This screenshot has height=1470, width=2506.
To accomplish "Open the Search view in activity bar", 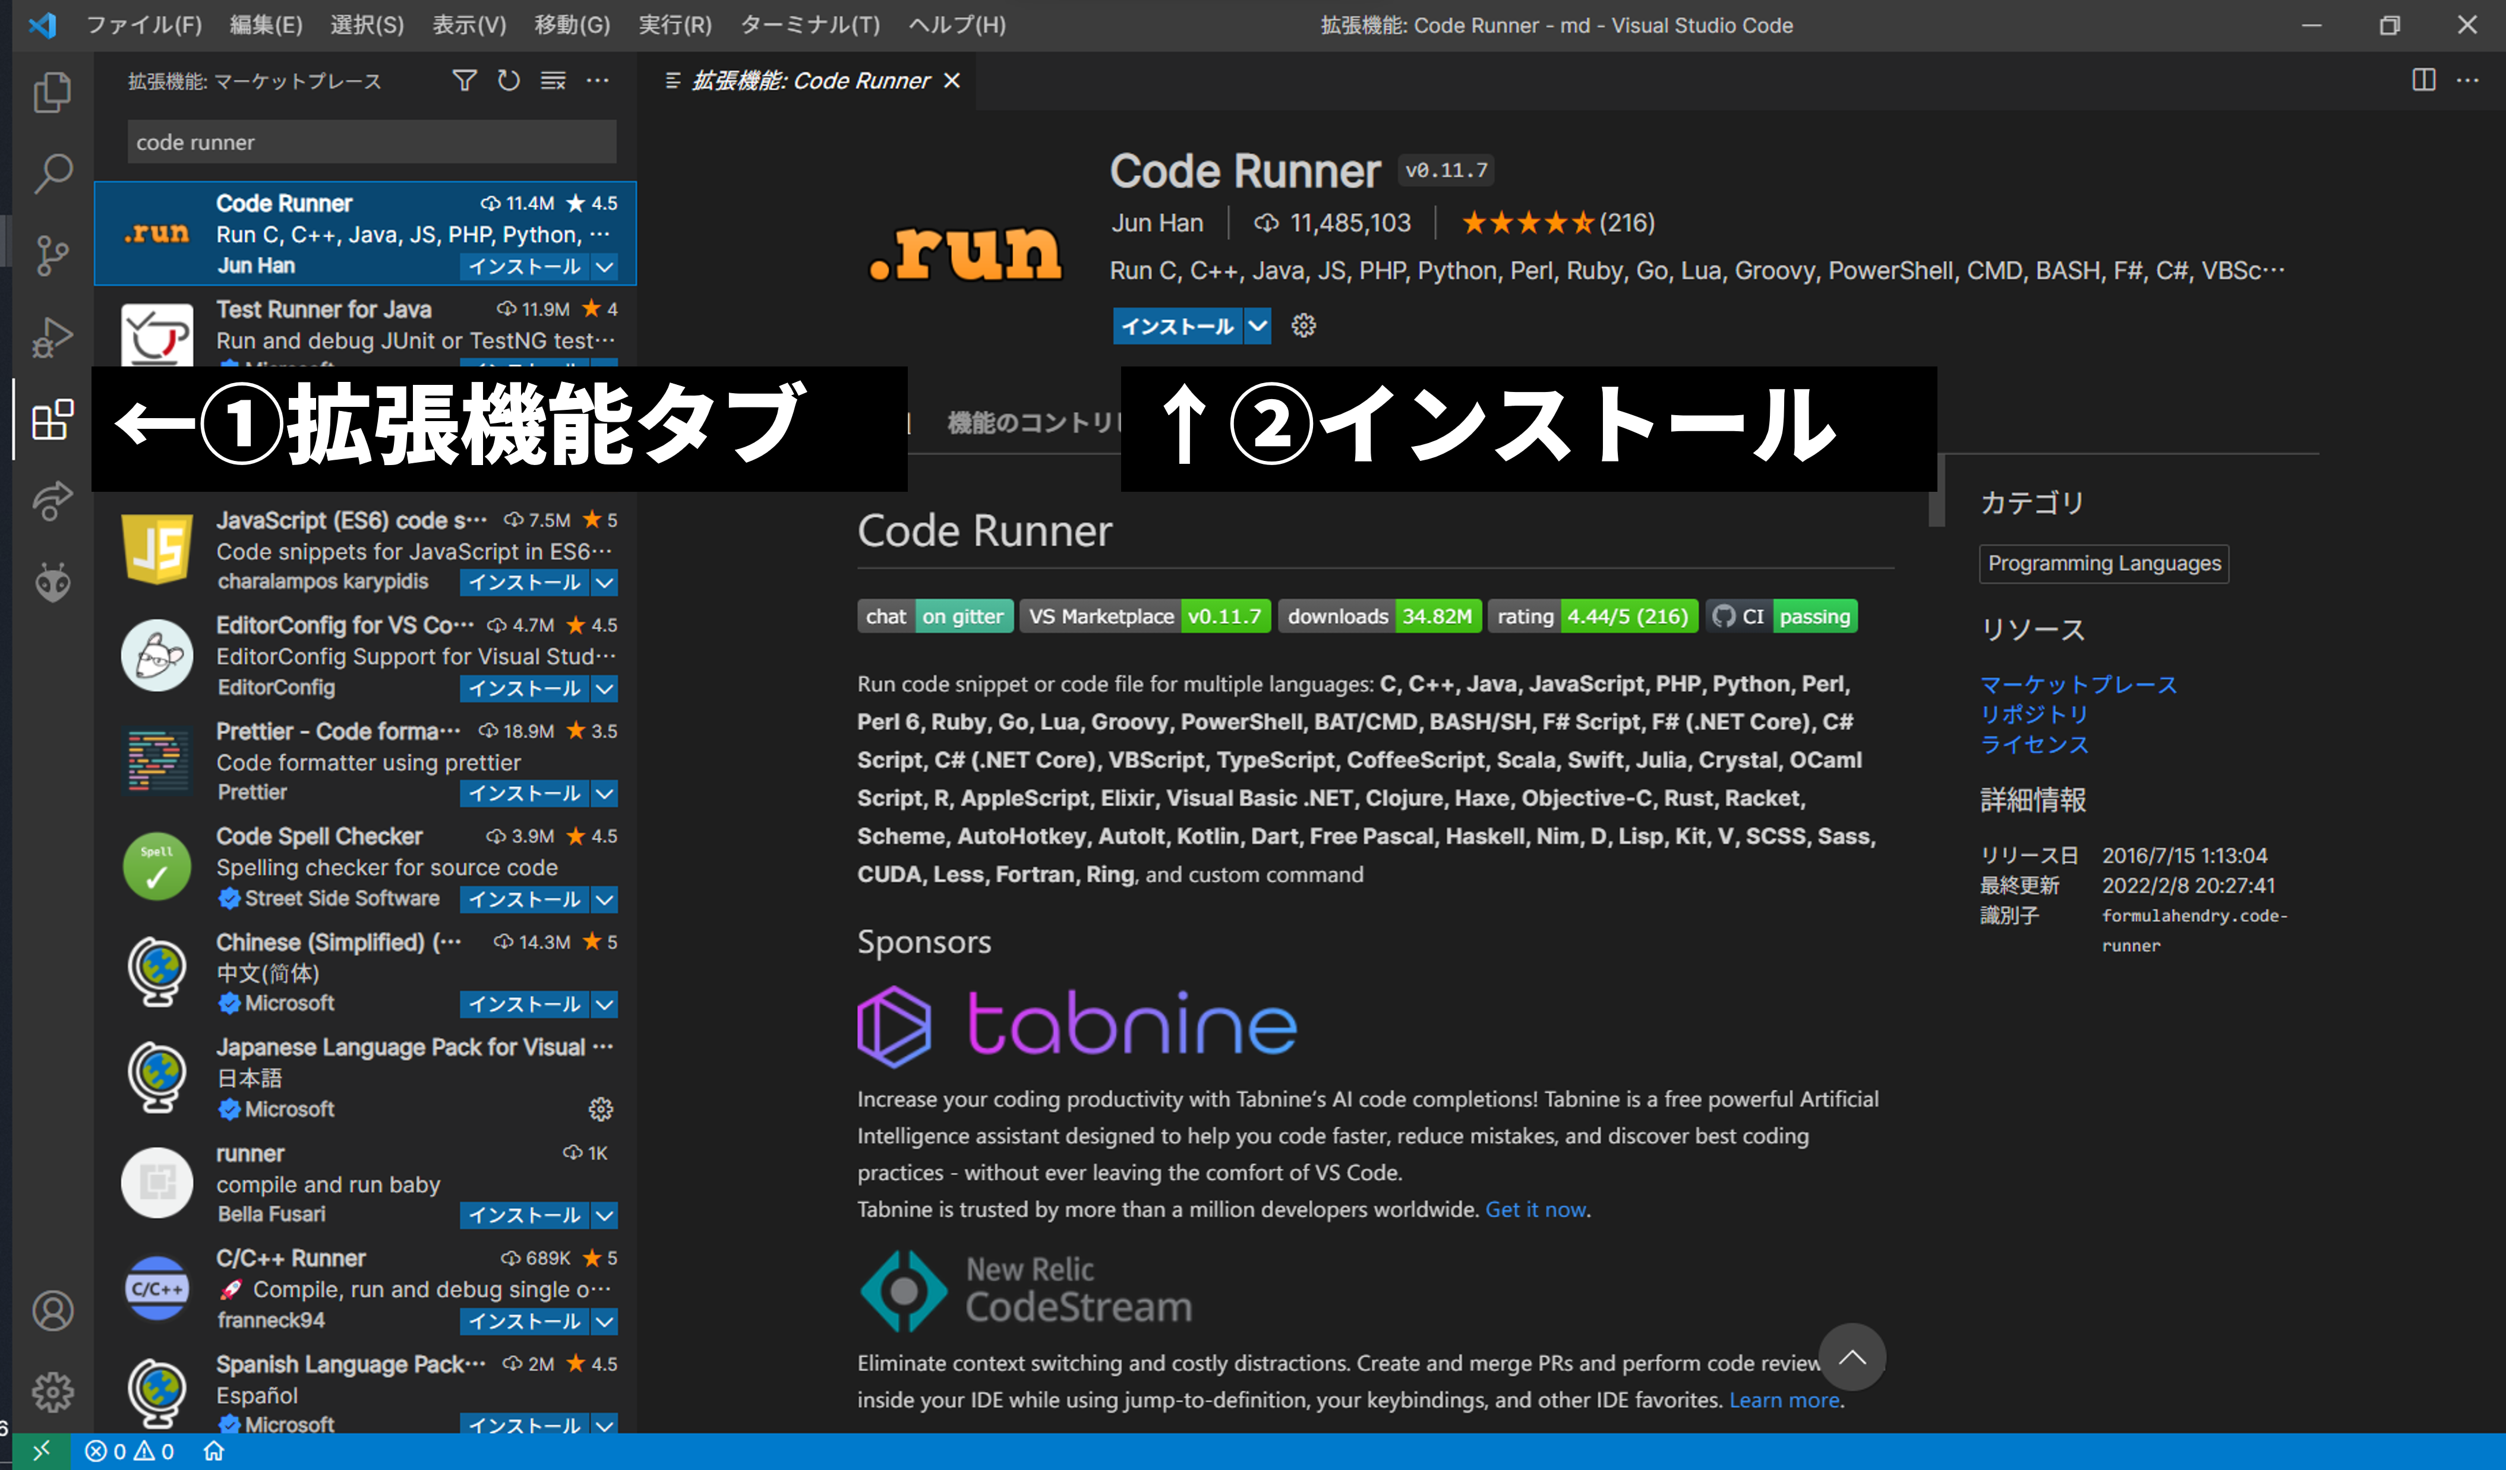I will pos(53,173).
